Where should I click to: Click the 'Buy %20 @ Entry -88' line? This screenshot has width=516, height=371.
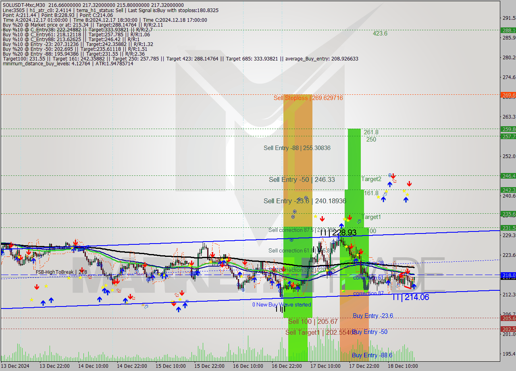tap(73, 54)
